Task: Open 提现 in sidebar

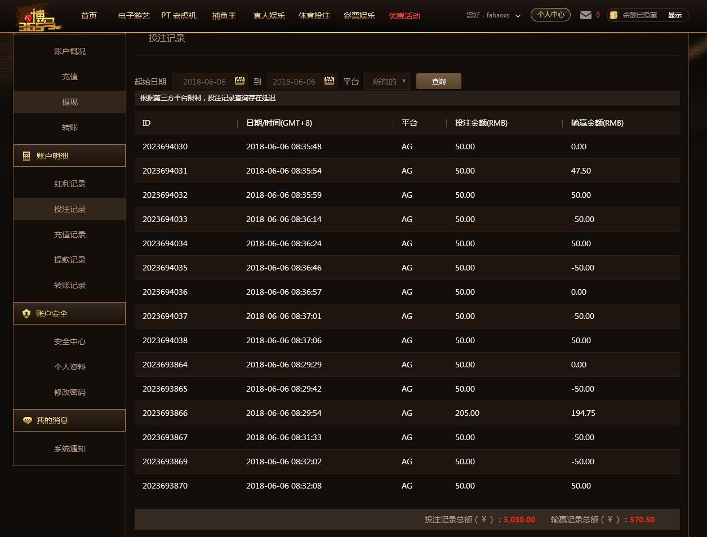Action: [x=70, y=102]
